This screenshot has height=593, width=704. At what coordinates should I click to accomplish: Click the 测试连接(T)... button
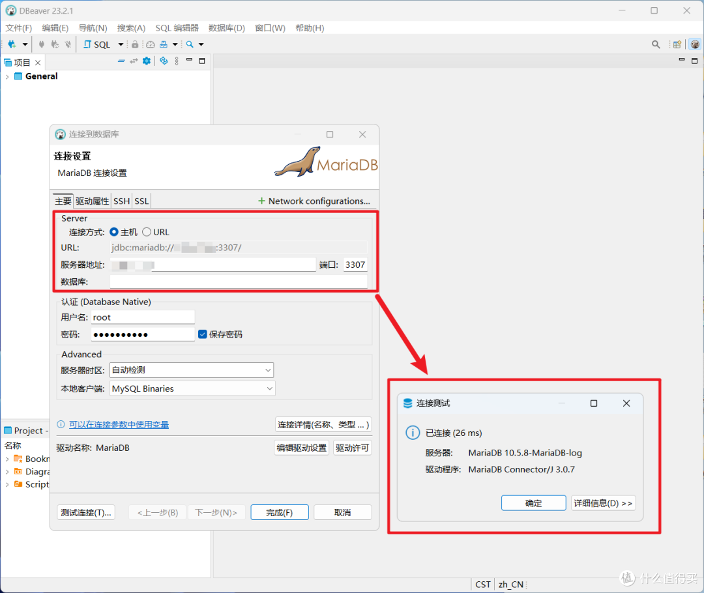point(86,512)
